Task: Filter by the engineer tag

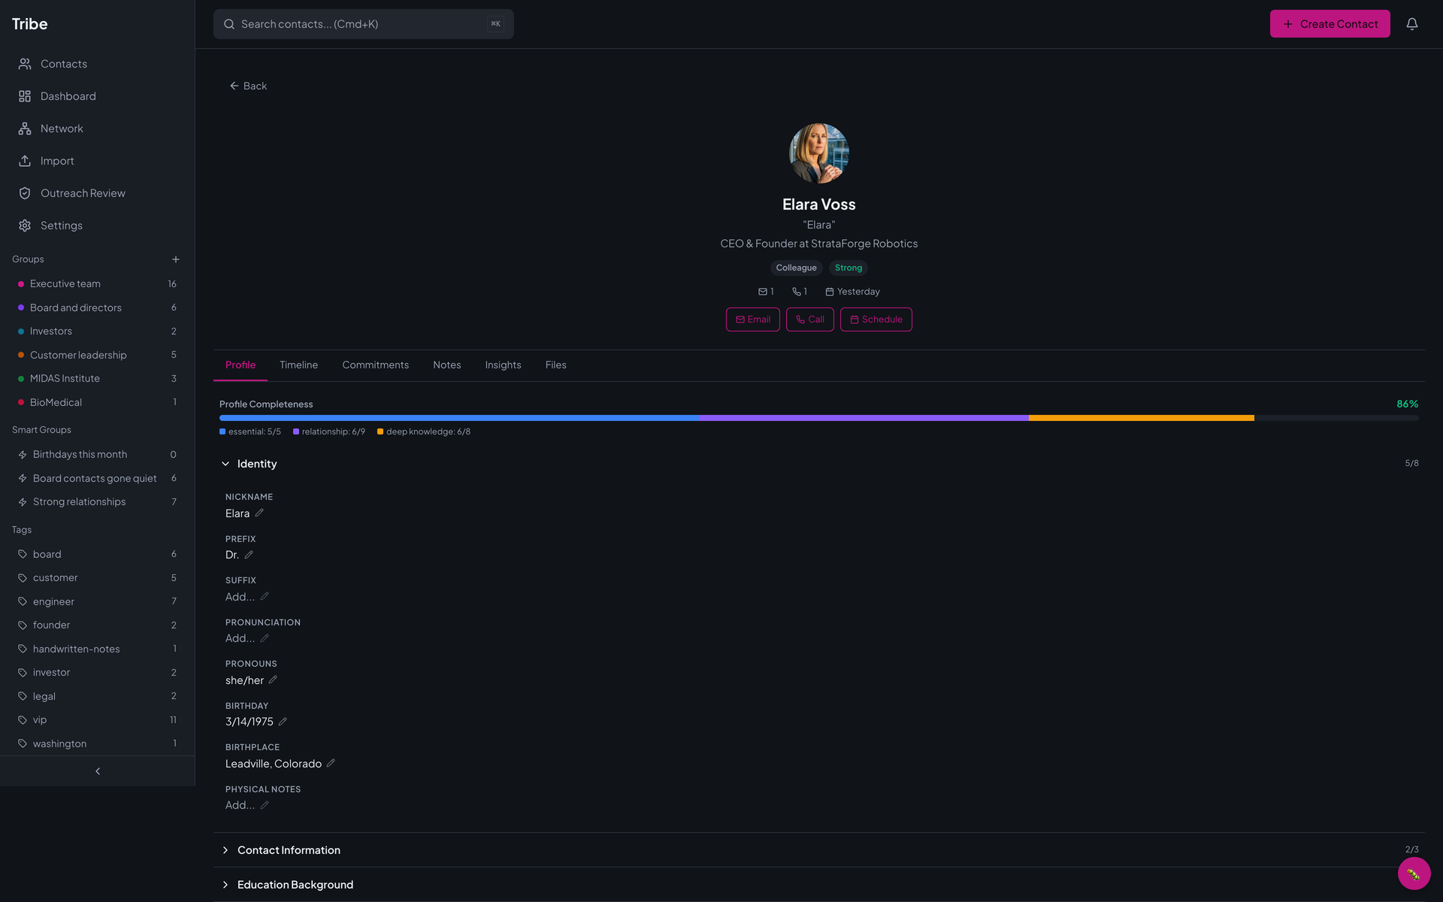Action: [98, 602]
